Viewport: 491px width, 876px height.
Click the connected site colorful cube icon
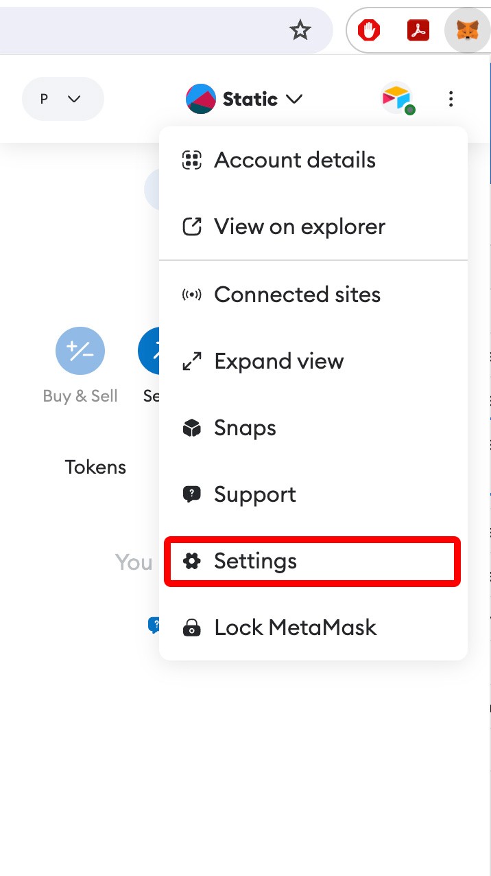pos(396,99)
